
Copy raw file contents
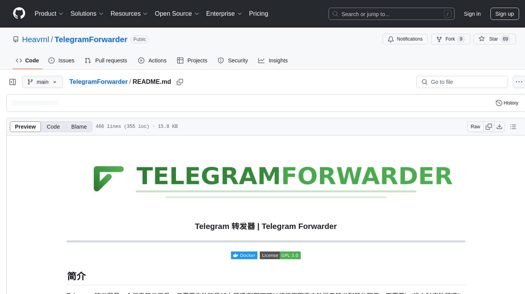(x=489, y=127)
